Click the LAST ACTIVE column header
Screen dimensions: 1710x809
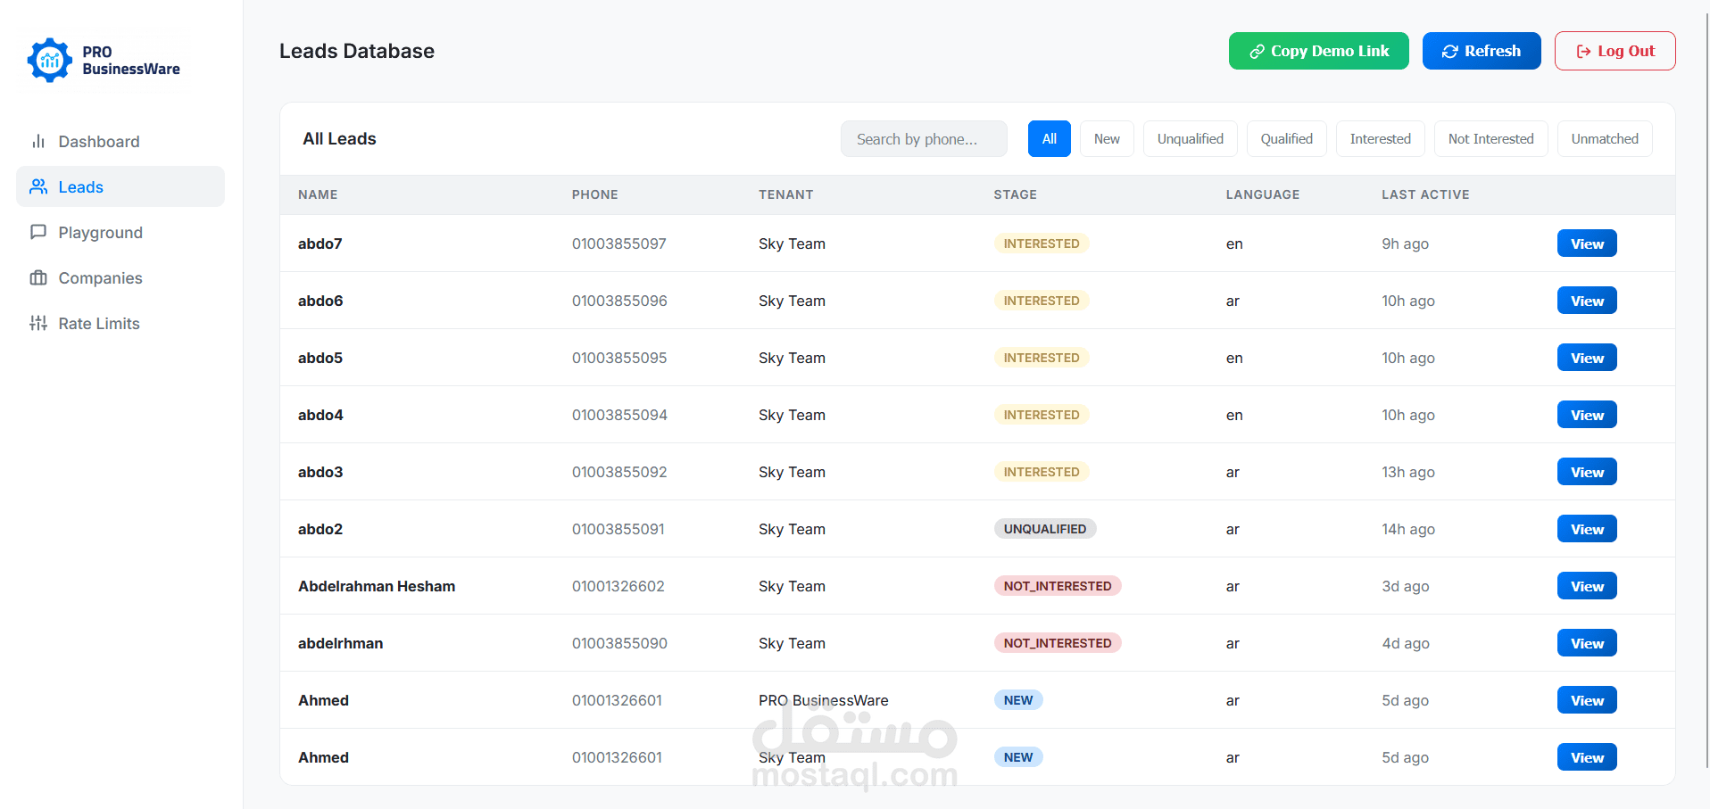(x=1425, y=194)
